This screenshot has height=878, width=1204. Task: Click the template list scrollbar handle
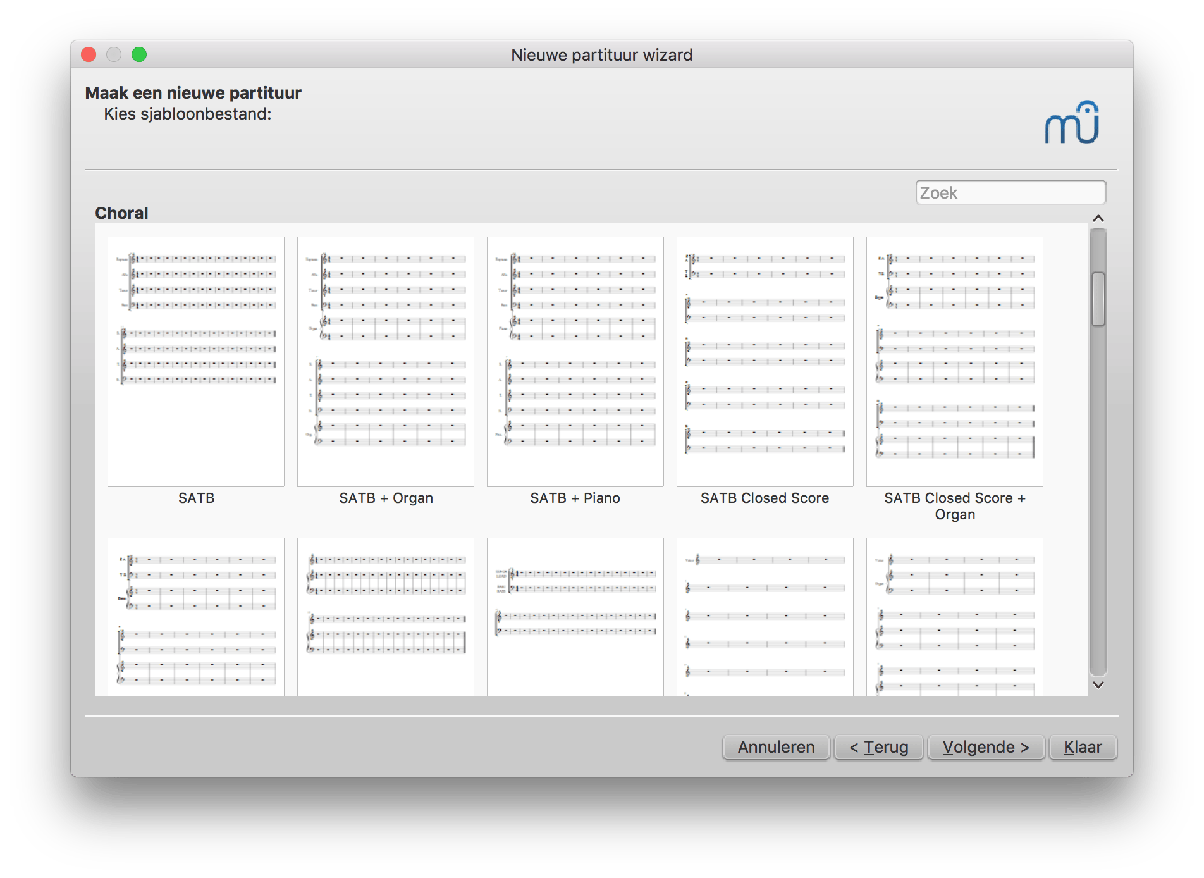(x=1098, y=299)
